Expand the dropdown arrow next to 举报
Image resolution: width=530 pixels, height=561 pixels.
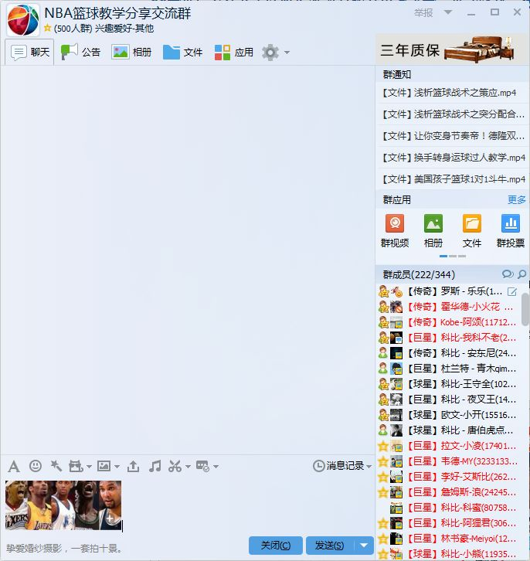pyautogui.click(x=448, y=12)
